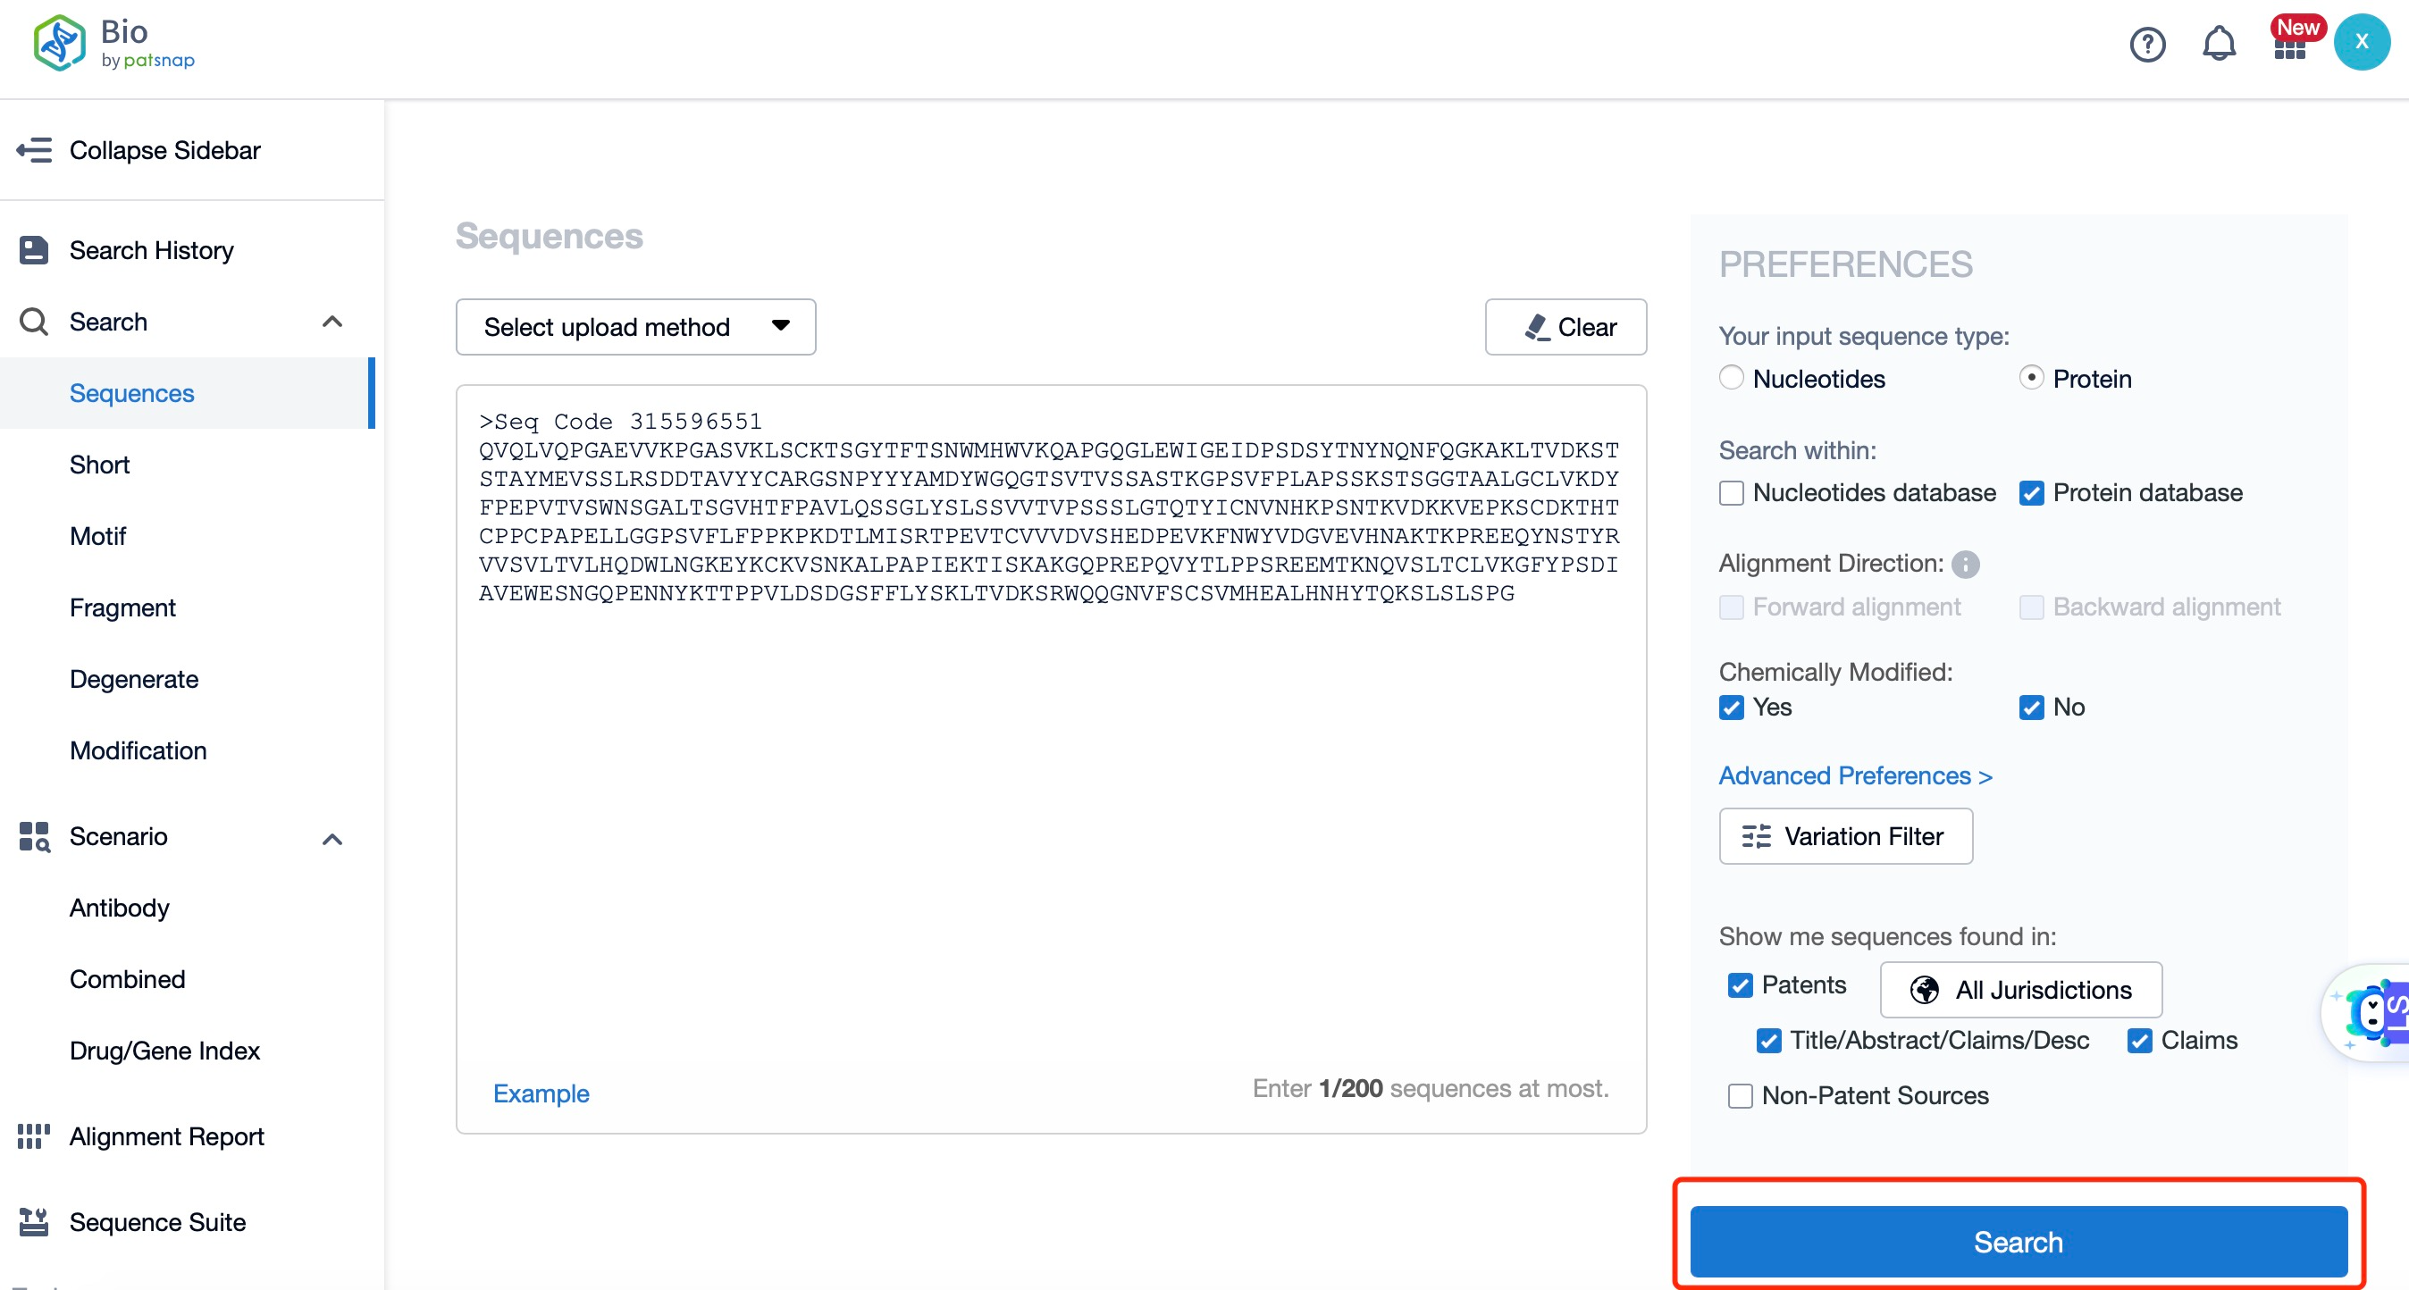Click the Scenario panel icon
This screenshot has height=1290, width=2409.
35,834
